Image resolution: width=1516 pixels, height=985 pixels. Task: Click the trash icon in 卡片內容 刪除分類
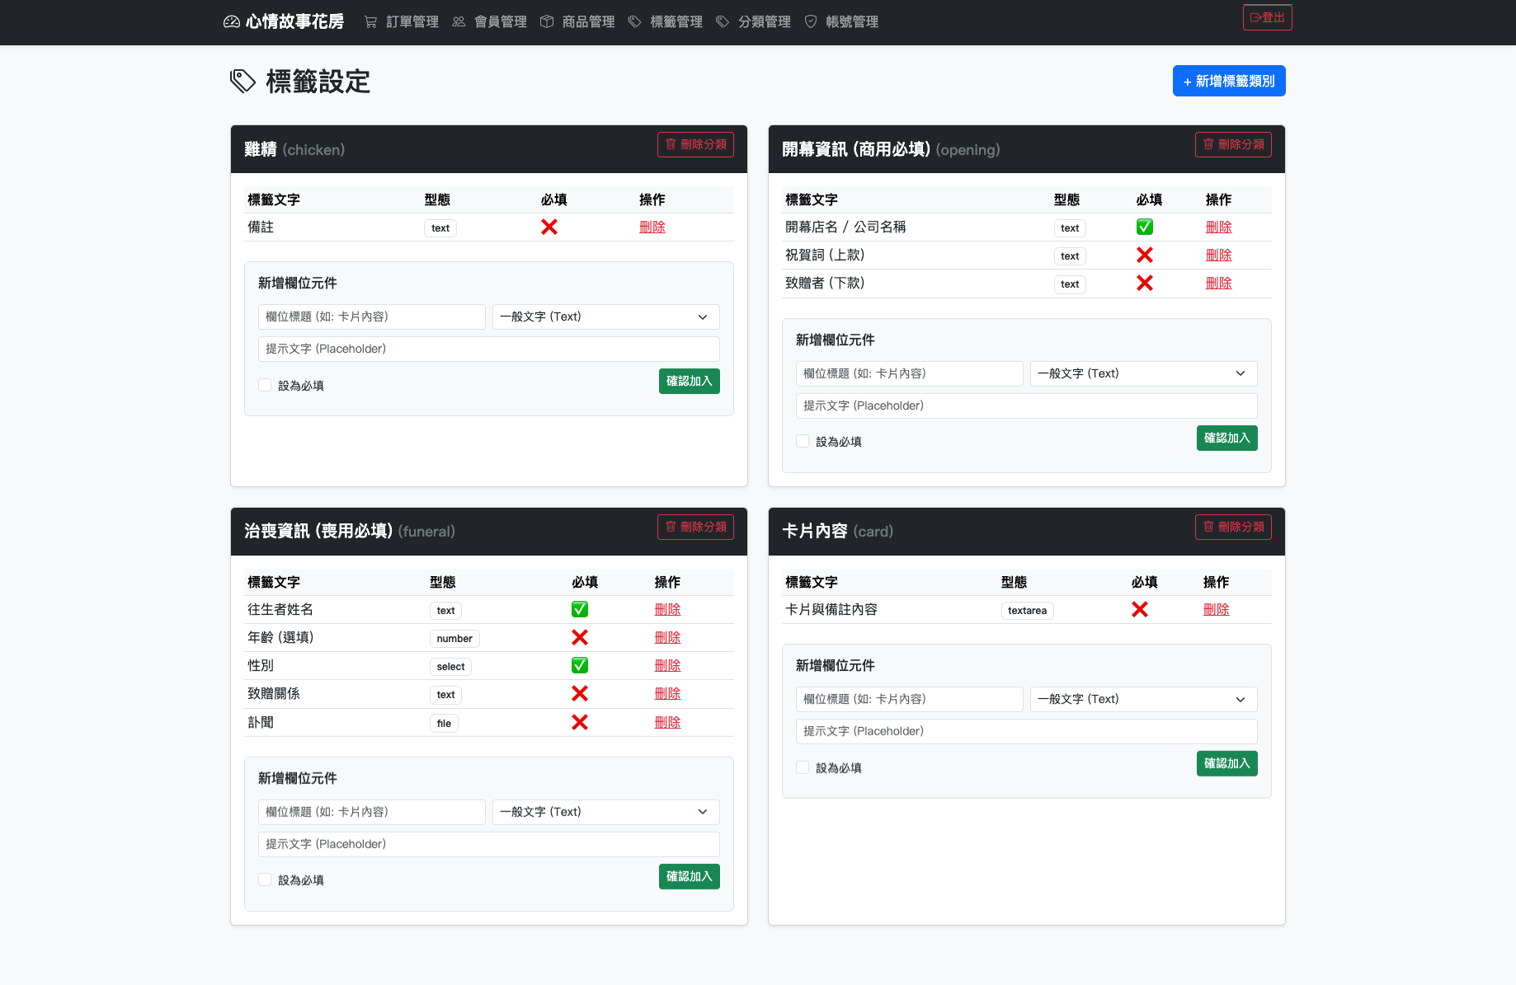[x=1208, y=527]
